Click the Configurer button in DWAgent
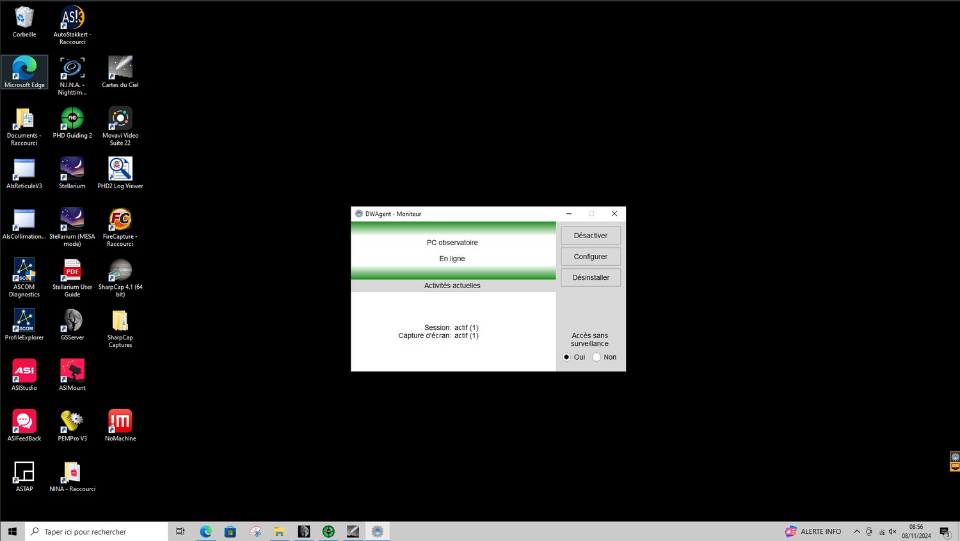This screenshot has height=541, width=960. coord(590,256)
